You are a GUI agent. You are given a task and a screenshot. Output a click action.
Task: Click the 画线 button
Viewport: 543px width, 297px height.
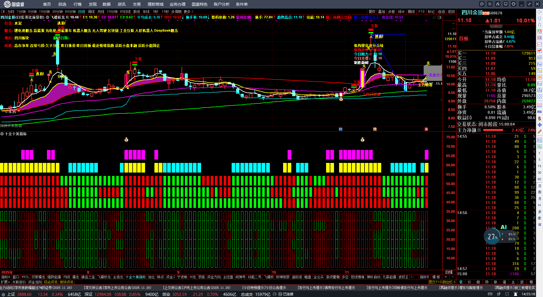[x=411, y=12]
